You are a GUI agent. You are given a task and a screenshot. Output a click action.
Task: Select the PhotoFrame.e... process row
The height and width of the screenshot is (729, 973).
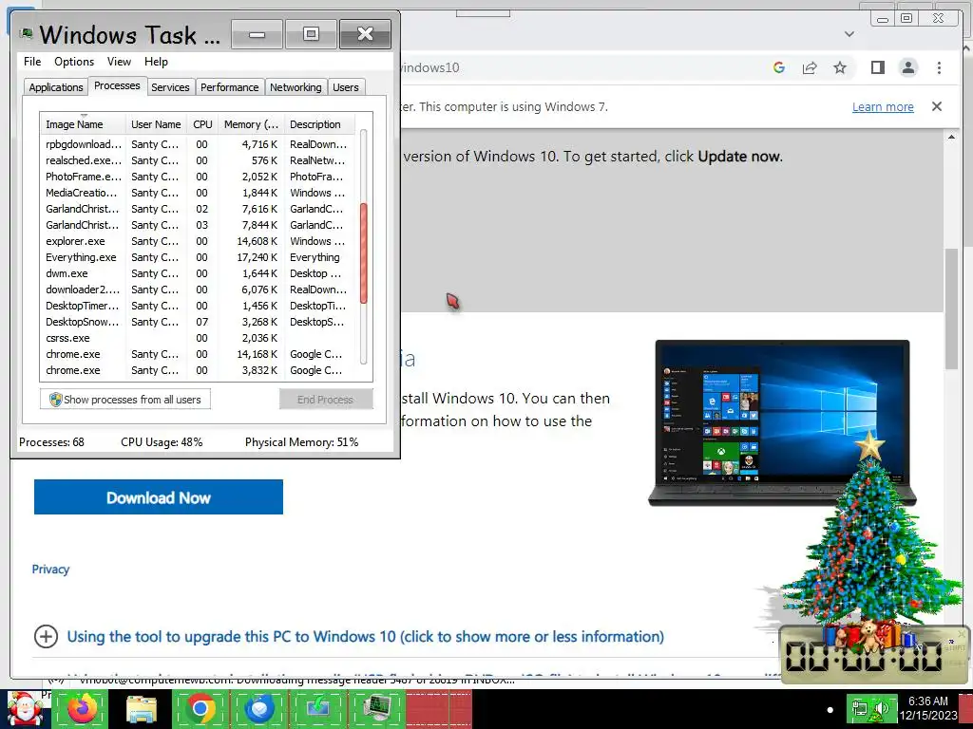point(198,177)
